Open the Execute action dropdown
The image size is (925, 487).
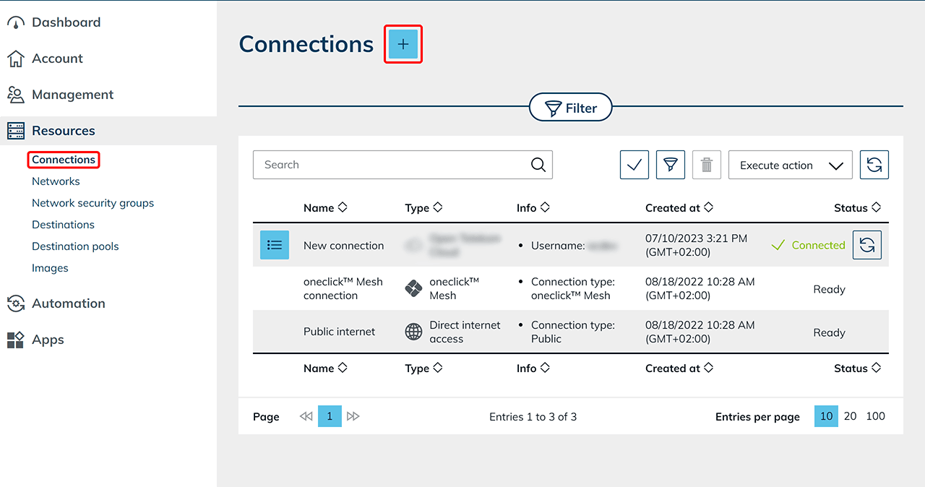790,165
